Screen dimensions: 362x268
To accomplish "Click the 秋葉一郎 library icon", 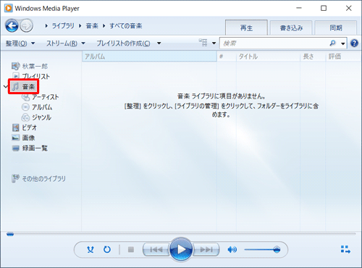I will click(15, 66).
